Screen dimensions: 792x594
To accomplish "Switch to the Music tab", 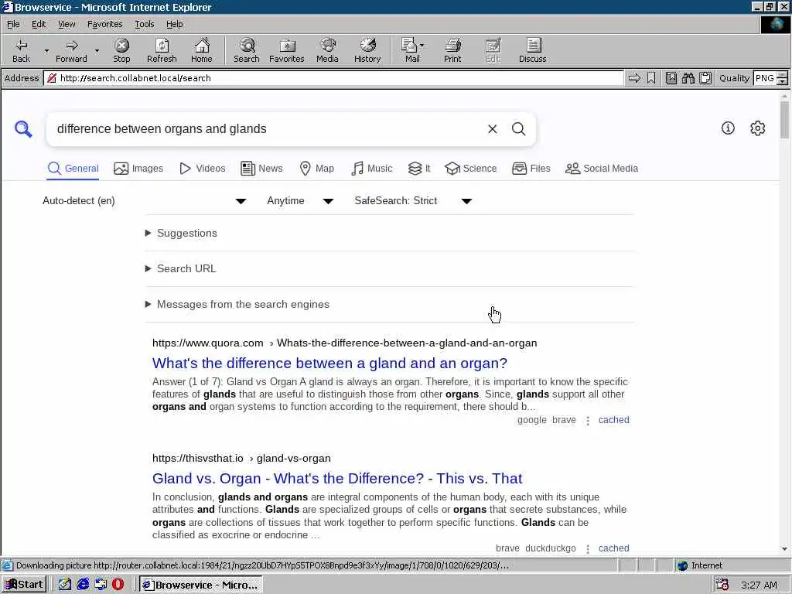I will (371, 169).
